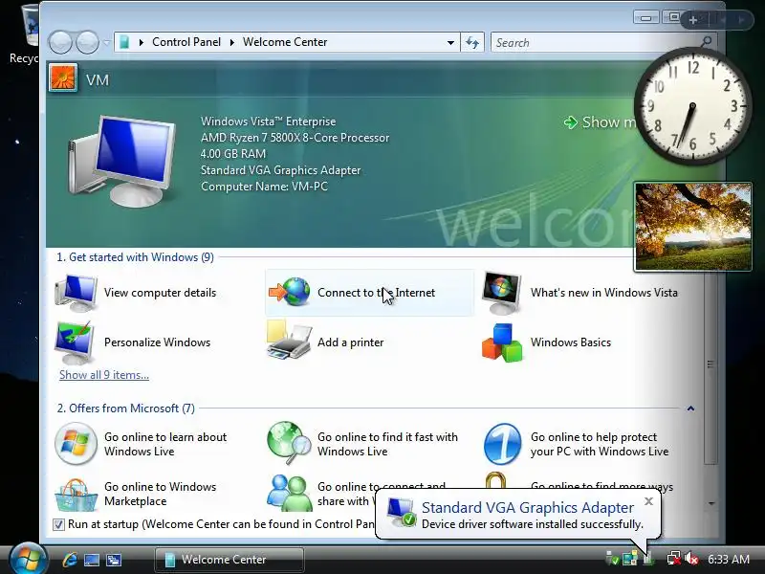Open the address bar history dropdown arrow
Screen dimensions: 765x574
pyautogui.click(x=450, y=42)
